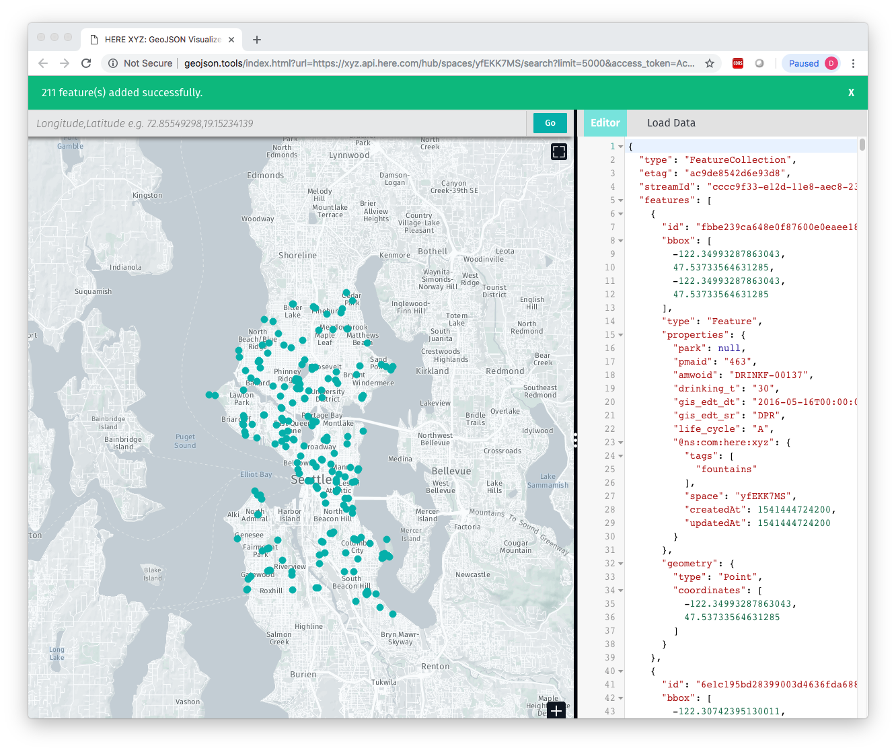896x752 pixels.
Task: Click the Burien label on the map
Action: tap(303, 674)
